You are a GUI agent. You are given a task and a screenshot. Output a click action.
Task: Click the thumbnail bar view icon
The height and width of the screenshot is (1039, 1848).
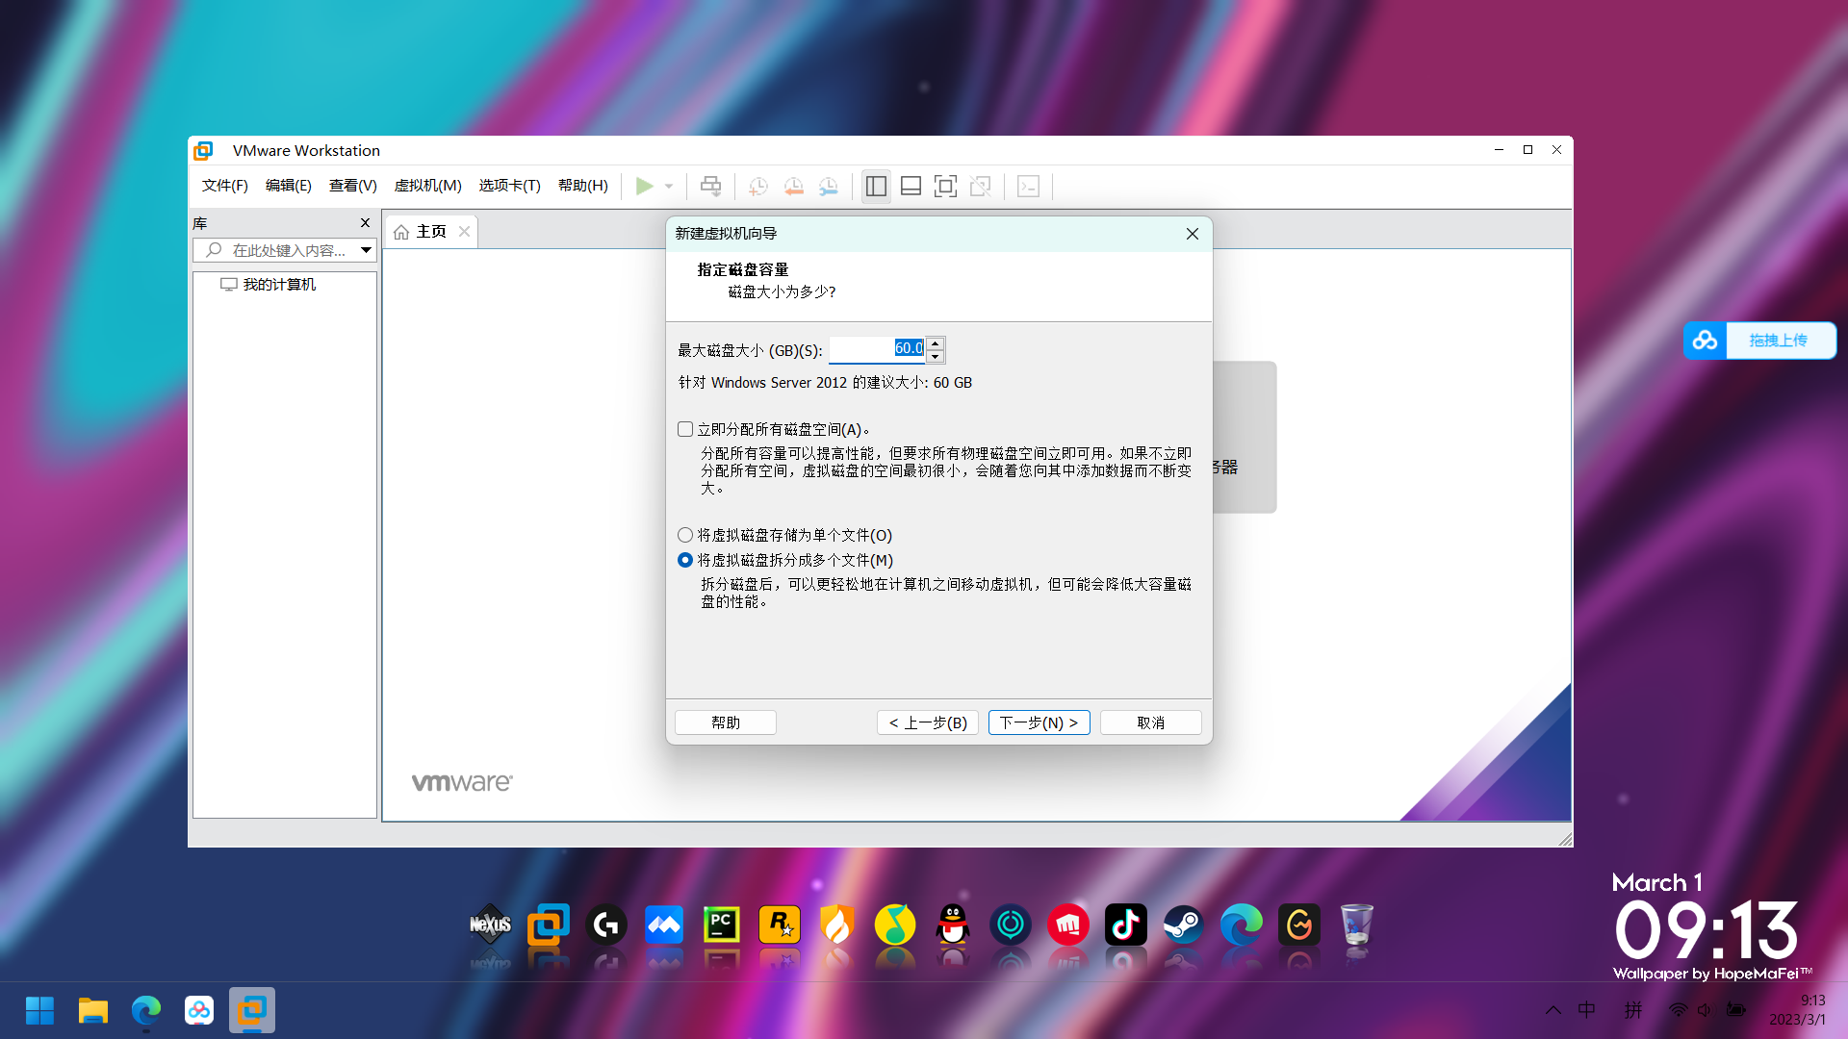point(911,186)
